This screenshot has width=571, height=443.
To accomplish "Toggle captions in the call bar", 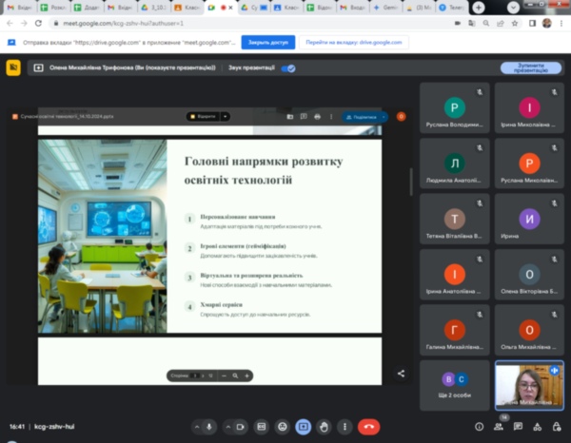I will 261,427.
